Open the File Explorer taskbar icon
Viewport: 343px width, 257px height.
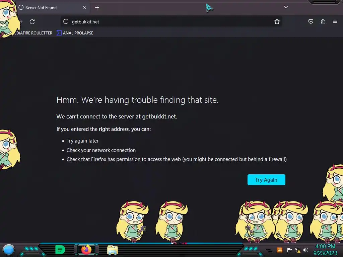[113, 250]
